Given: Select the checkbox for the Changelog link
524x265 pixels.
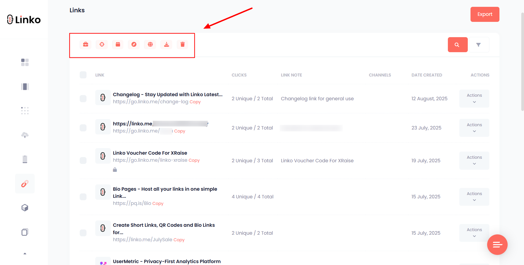Looking at the screenshot, I should [83, 99].
